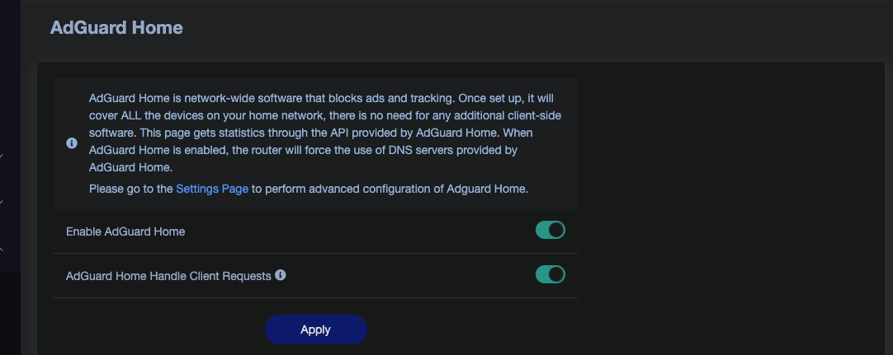
Task: Click the AdGuard Home page heading
Action: pyautogui.click(x=116, y=28)
